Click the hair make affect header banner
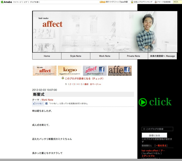This screenshot has width=182, height=161. point(85,32)
